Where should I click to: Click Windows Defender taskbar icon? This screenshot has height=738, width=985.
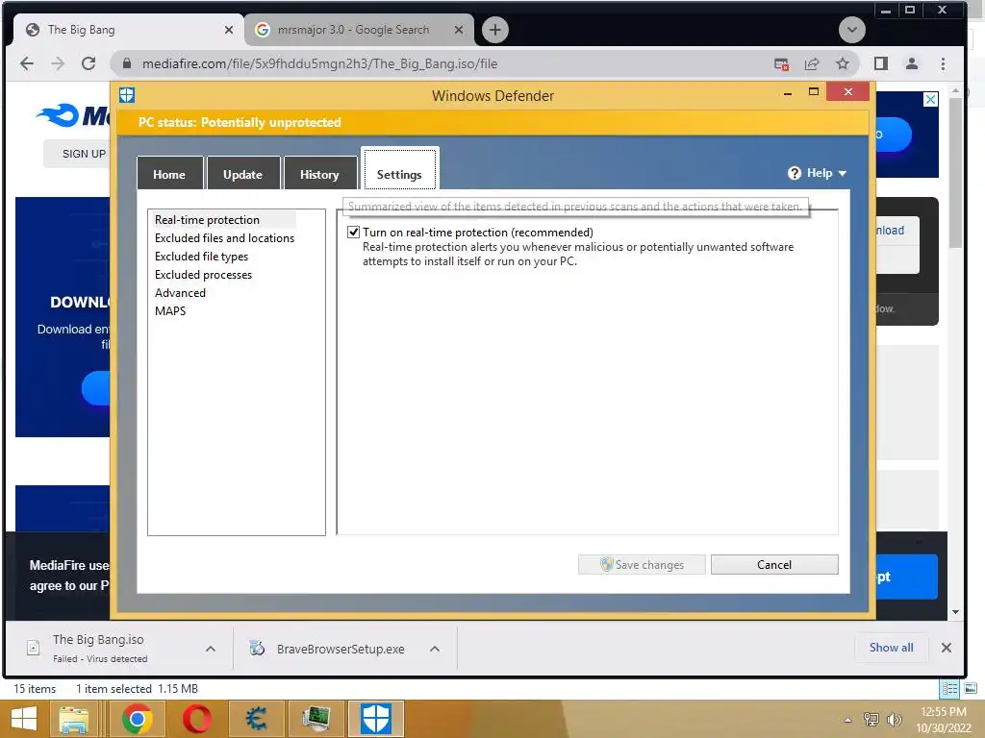[376, 719]
